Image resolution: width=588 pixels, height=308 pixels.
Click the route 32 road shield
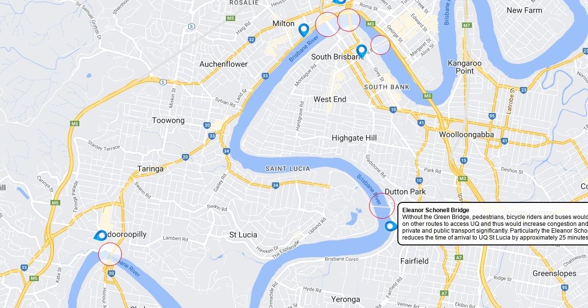coord(251,40)
